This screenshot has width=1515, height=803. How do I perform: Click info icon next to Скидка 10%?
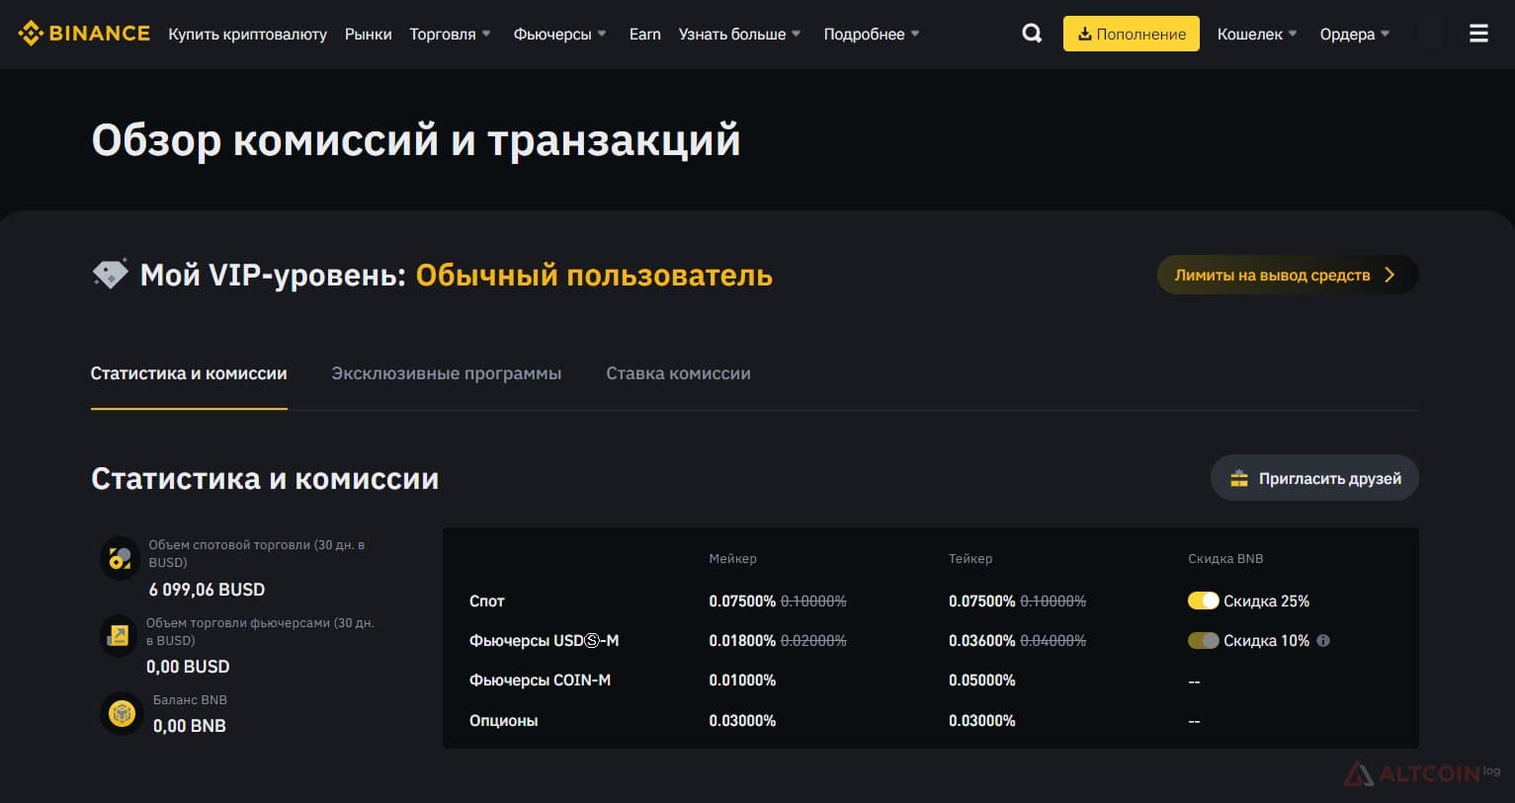coord(1323,640)
